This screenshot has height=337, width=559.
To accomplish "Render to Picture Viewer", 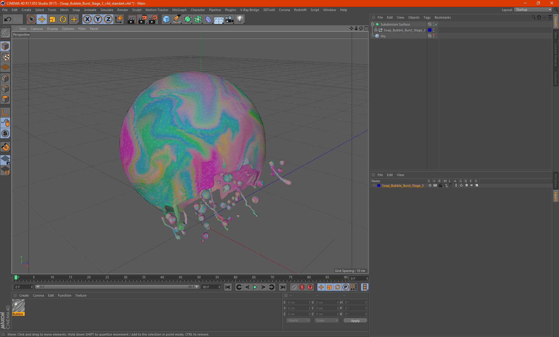I will point(142,19).
